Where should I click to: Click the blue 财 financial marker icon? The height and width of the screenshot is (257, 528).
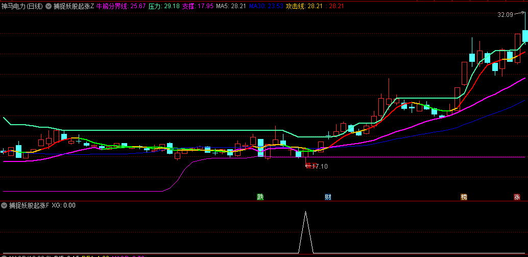328,197
